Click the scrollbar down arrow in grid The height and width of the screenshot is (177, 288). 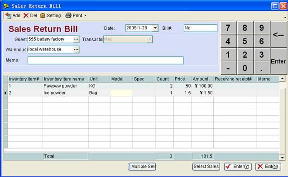click(x=282, y=157)
